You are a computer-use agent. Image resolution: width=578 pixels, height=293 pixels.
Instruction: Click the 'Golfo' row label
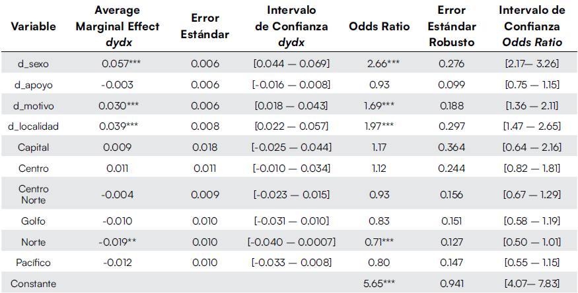(x=33, y=221)
